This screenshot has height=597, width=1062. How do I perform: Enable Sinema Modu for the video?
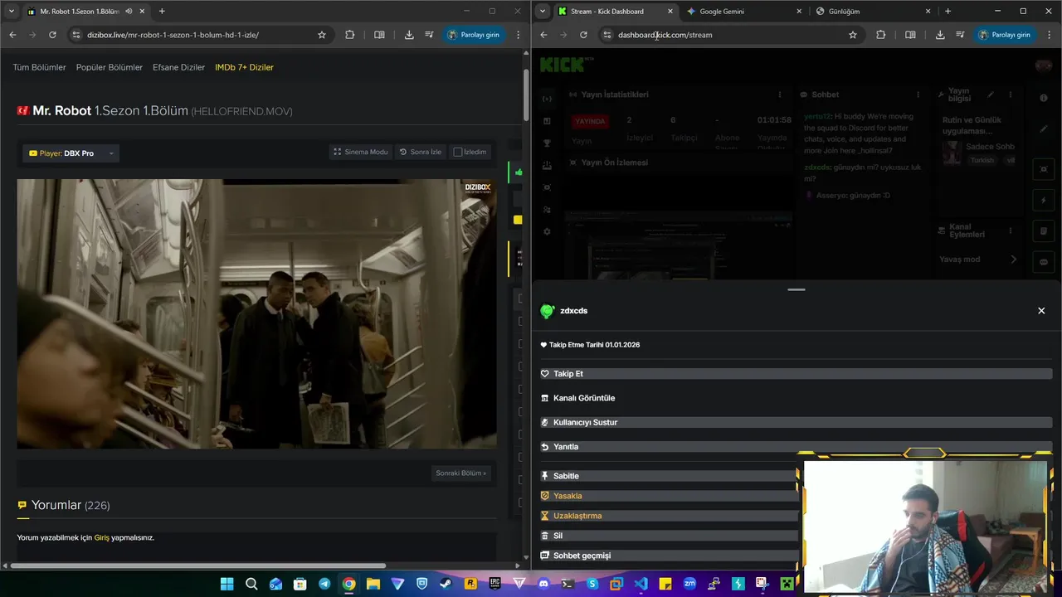tap(361, 152)
